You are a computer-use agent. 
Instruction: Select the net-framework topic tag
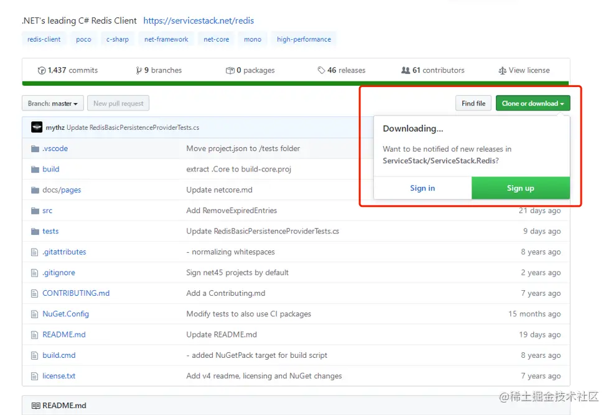pos(166,39)
